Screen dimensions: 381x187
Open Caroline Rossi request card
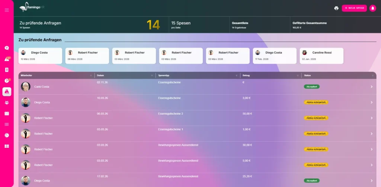pyautogui.click(x=321, y=56)
